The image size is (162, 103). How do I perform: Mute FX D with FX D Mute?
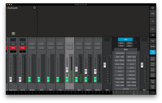click(153, 75)
